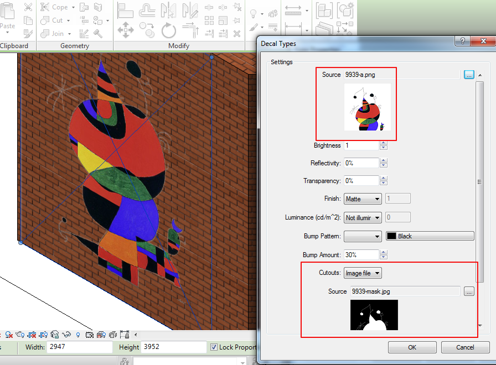496x365 pixels.
Task: Select Trim/Extend to Corner tool
Action: pyautogui.click(x=190, y=30)
